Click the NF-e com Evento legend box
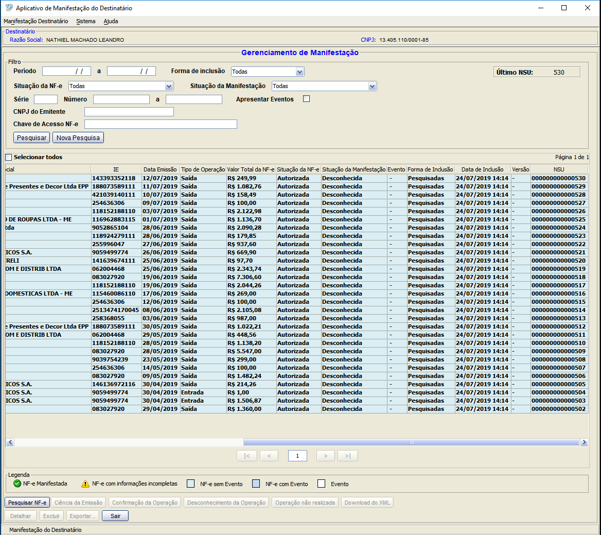 tap(256, 484)
